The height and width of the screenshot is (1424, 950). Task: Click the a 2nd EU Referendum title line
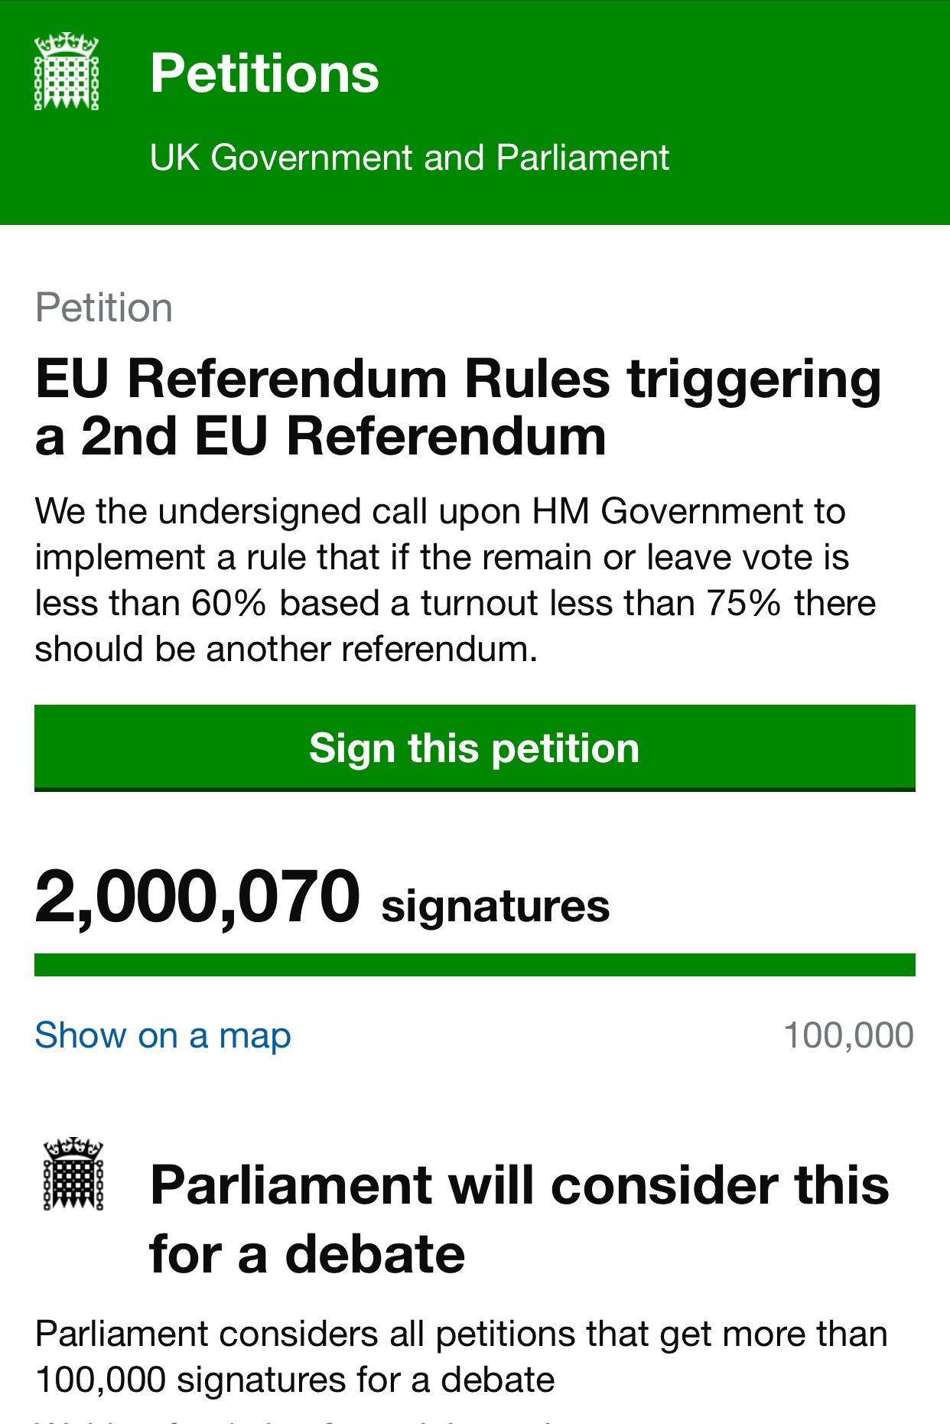click(x=320, y=437)
